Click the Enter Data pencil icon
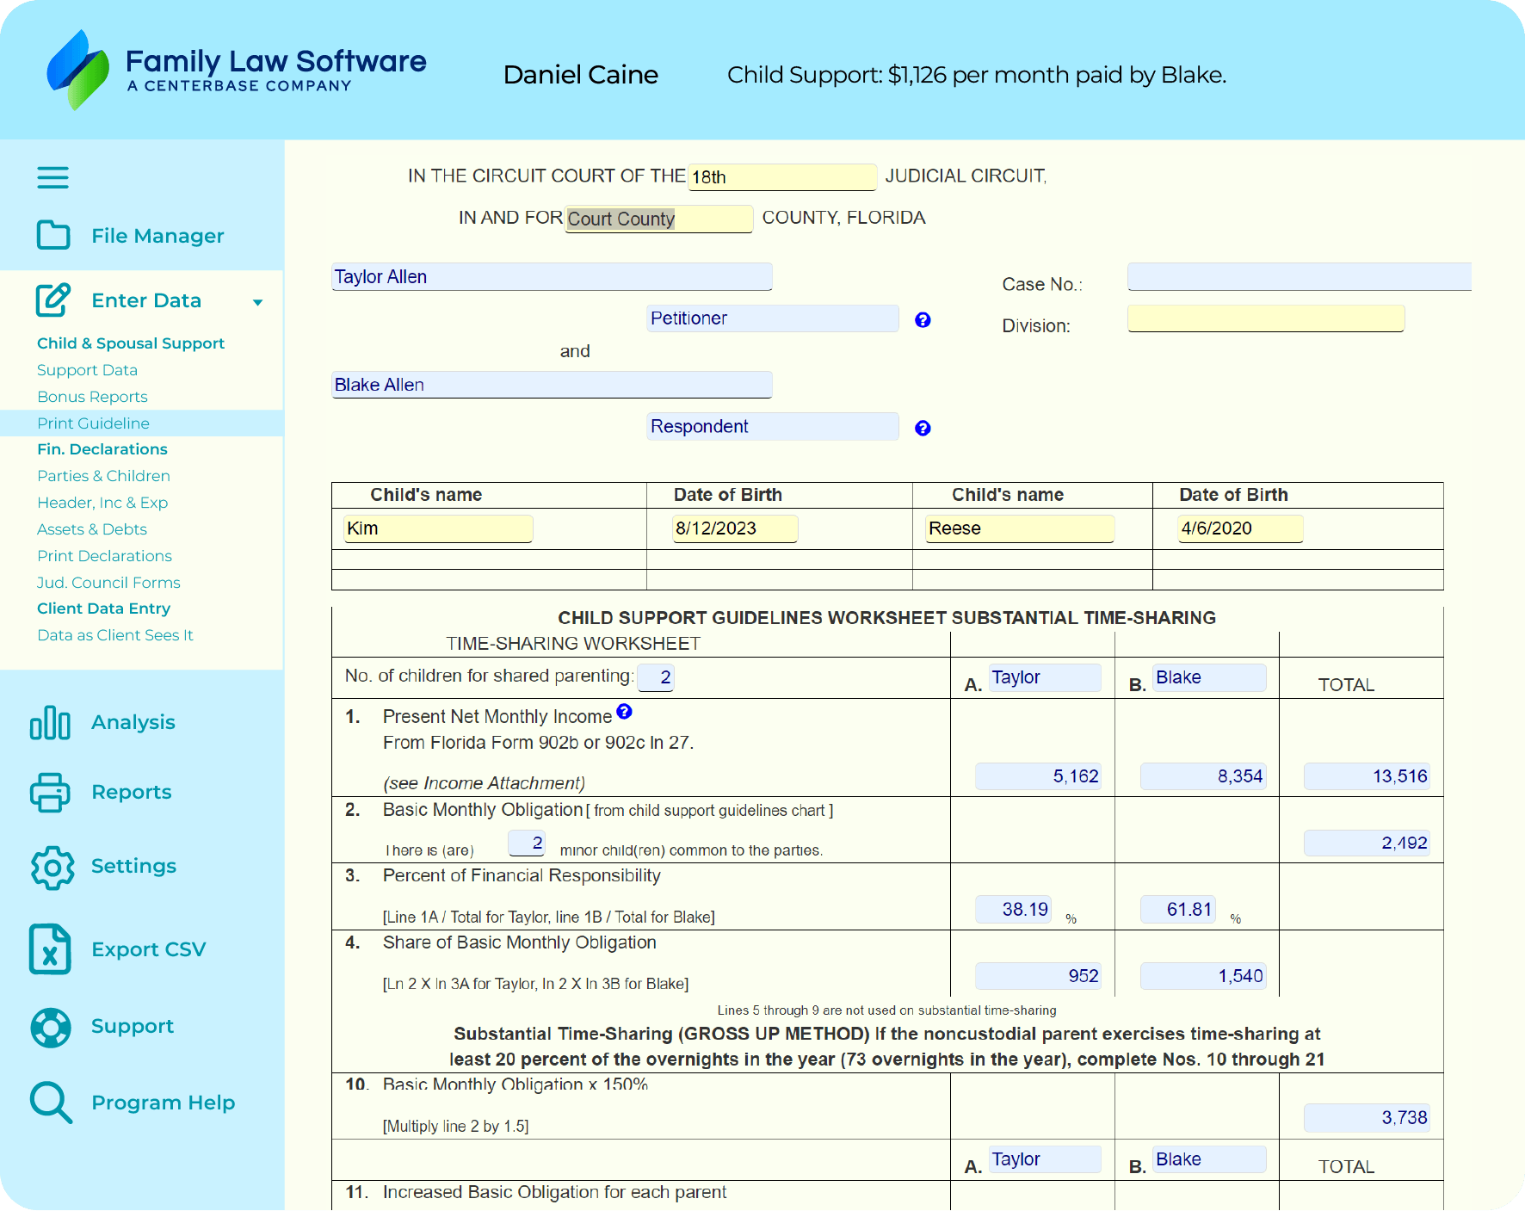 (53, 300)
